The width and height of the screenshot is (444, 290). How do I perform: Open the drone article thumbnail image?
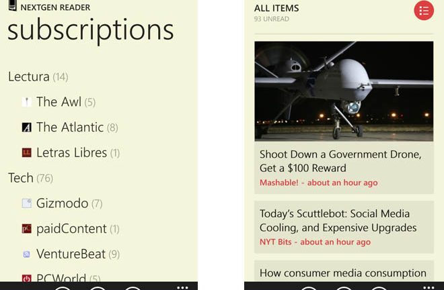344,91
